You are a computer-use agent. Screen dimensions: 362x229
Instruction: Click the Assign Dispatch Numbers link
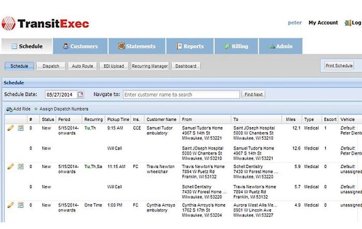64,109
